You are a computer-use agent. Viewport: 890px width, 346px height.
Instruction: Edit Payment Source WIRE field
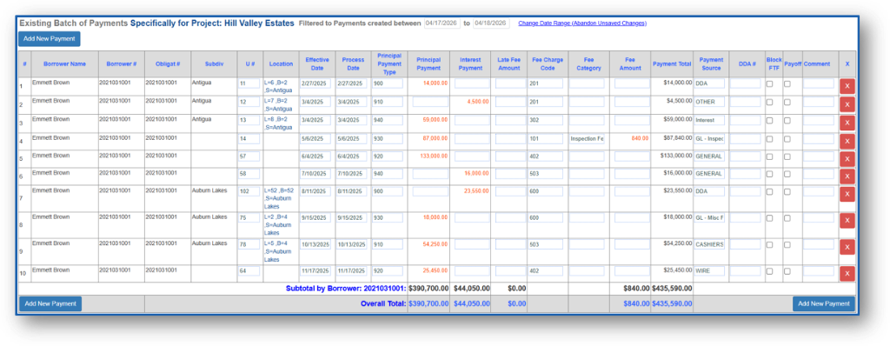pyautogui.click(x=709, y=271)
